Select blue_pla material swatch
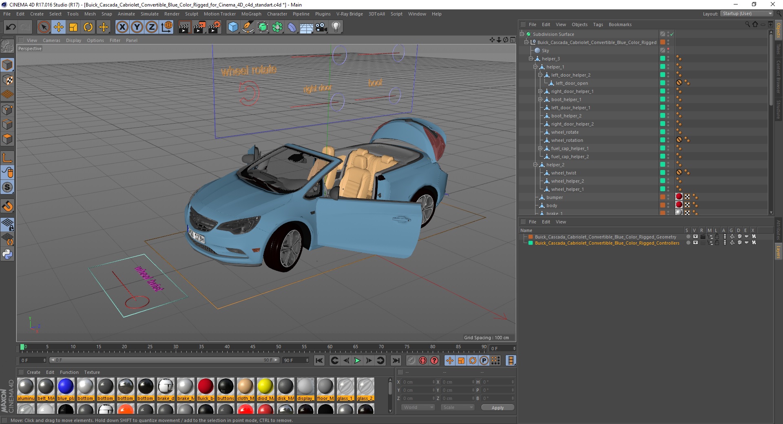The image size is (783, 424). point(66,389)
